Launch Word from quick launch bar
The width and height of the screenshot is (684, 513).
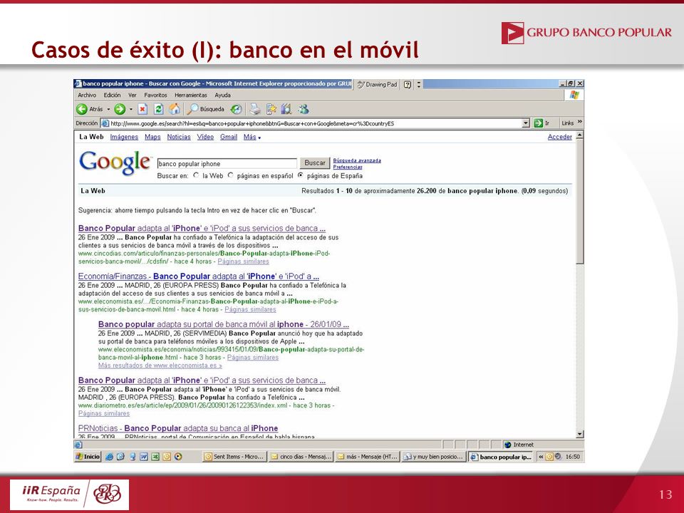[143, 457]
